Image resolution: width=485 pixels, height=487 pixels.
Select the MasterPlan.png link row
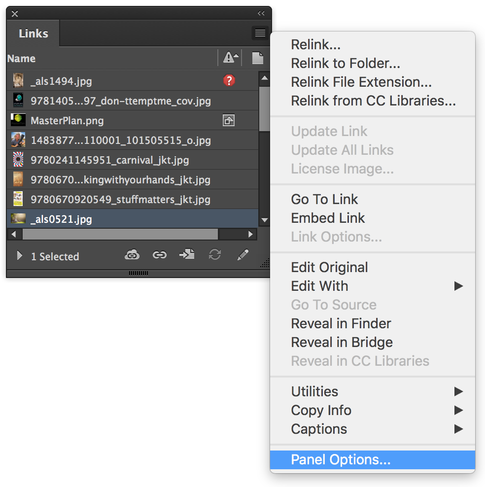(133, 120)
